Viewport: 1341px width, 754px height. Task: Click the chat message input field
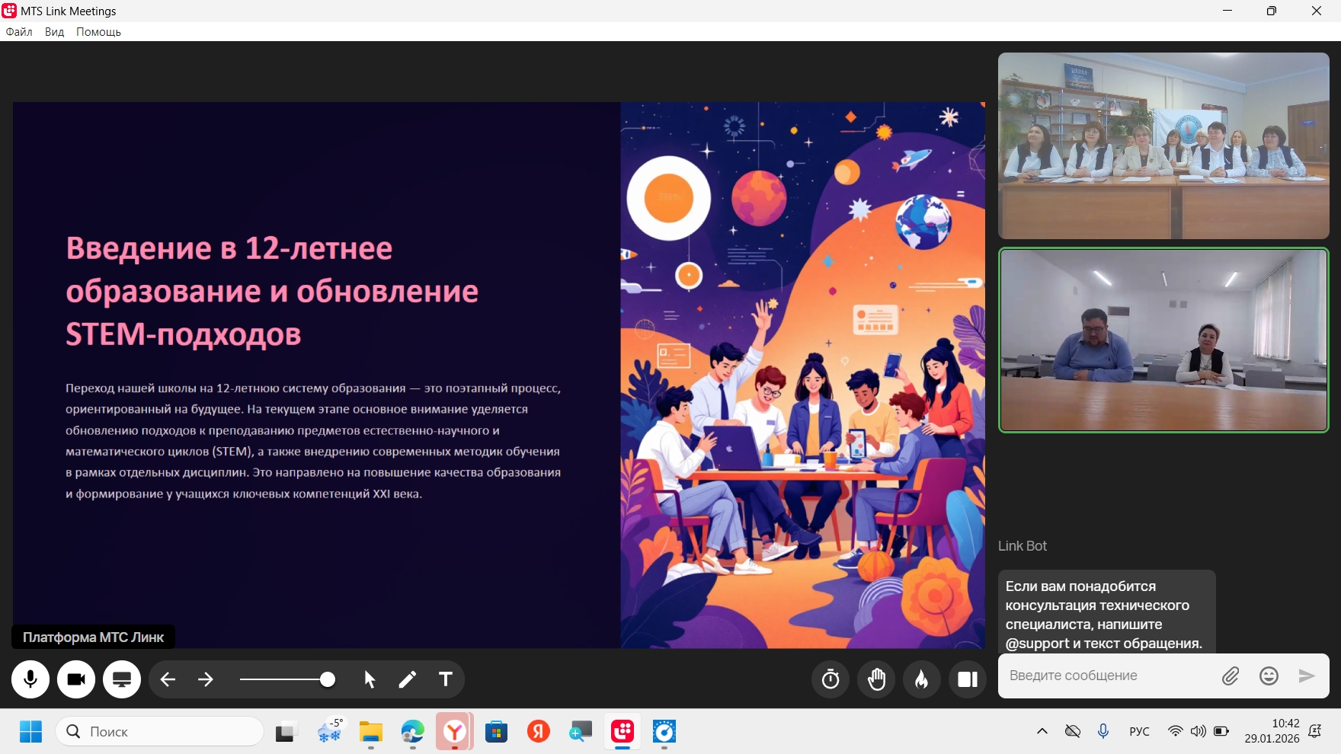point(1105,676)
